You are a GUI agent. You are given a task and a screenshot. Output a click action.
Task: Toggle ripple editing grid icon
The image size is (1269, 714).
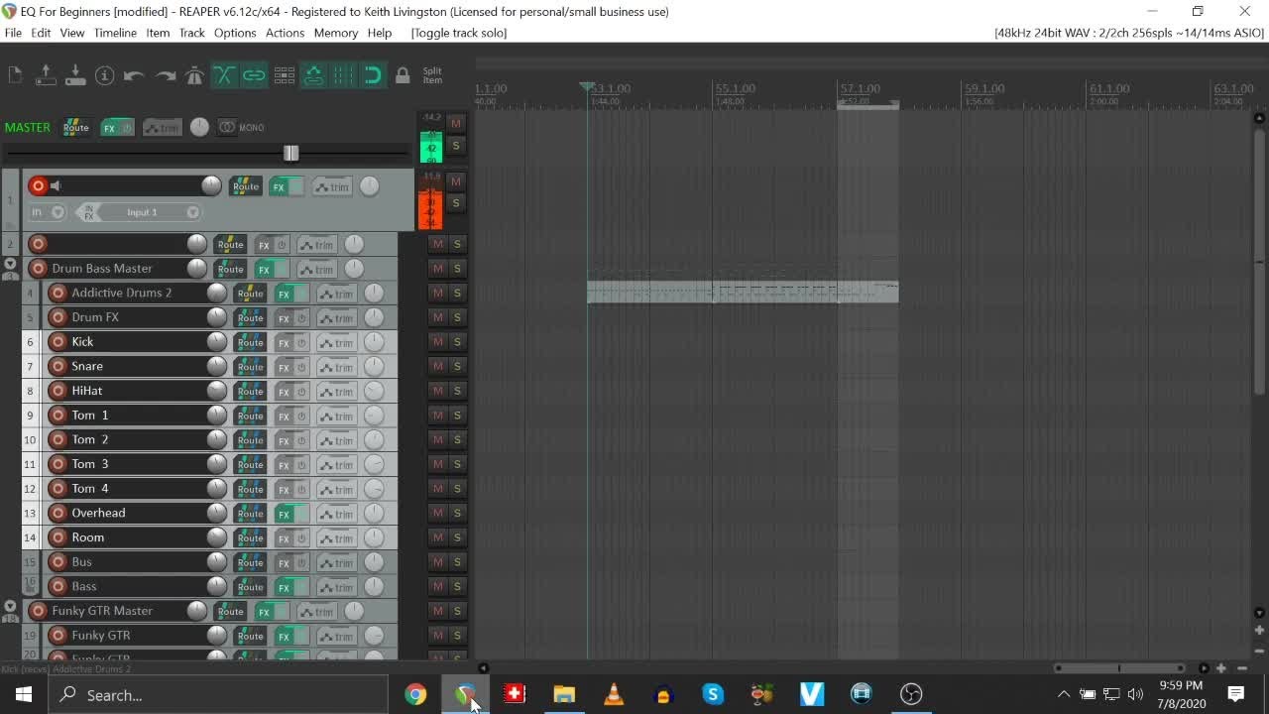(285, 75)
